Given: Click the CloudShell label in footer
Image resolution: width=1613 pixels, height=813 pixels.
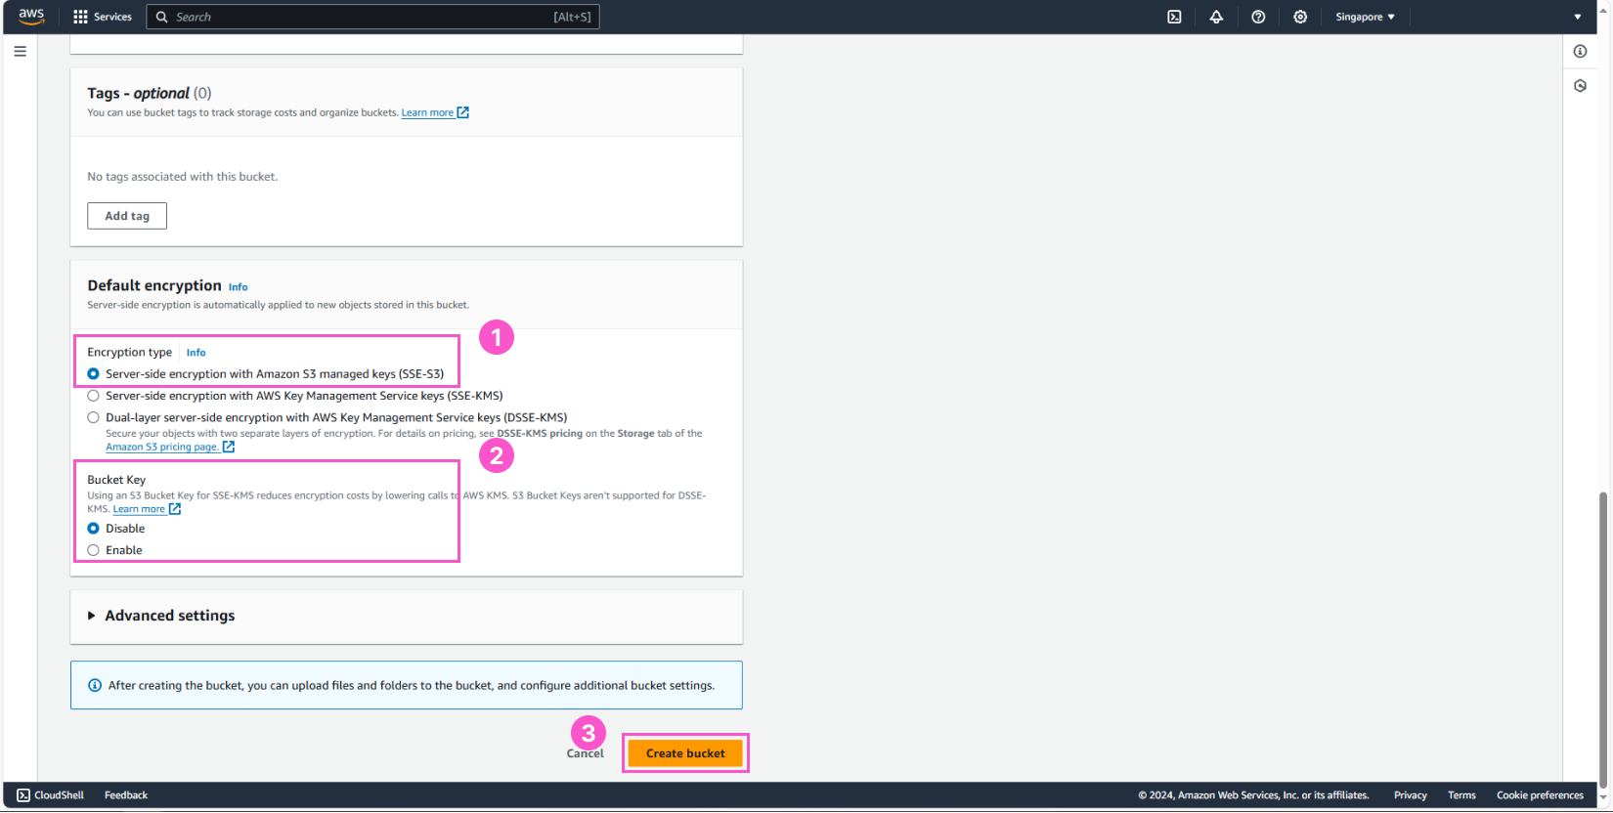Looking at the screenshot, I should tap(59, 795).
